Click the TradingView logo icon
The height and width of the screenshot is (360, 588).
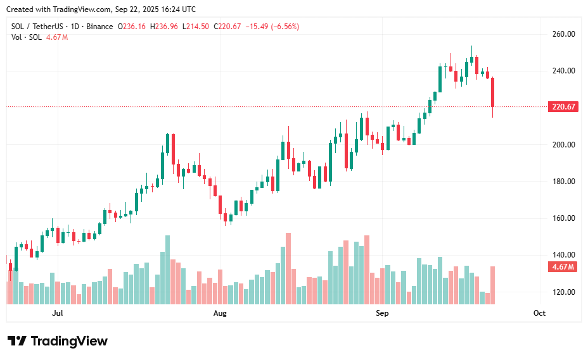click(x=17, y=341)
